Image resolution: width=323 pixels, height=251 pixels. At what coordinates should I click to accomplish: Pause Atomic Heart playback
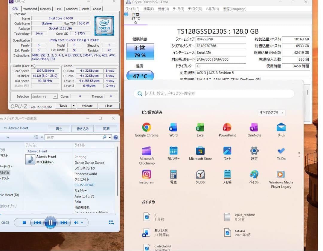click(50, 222)
